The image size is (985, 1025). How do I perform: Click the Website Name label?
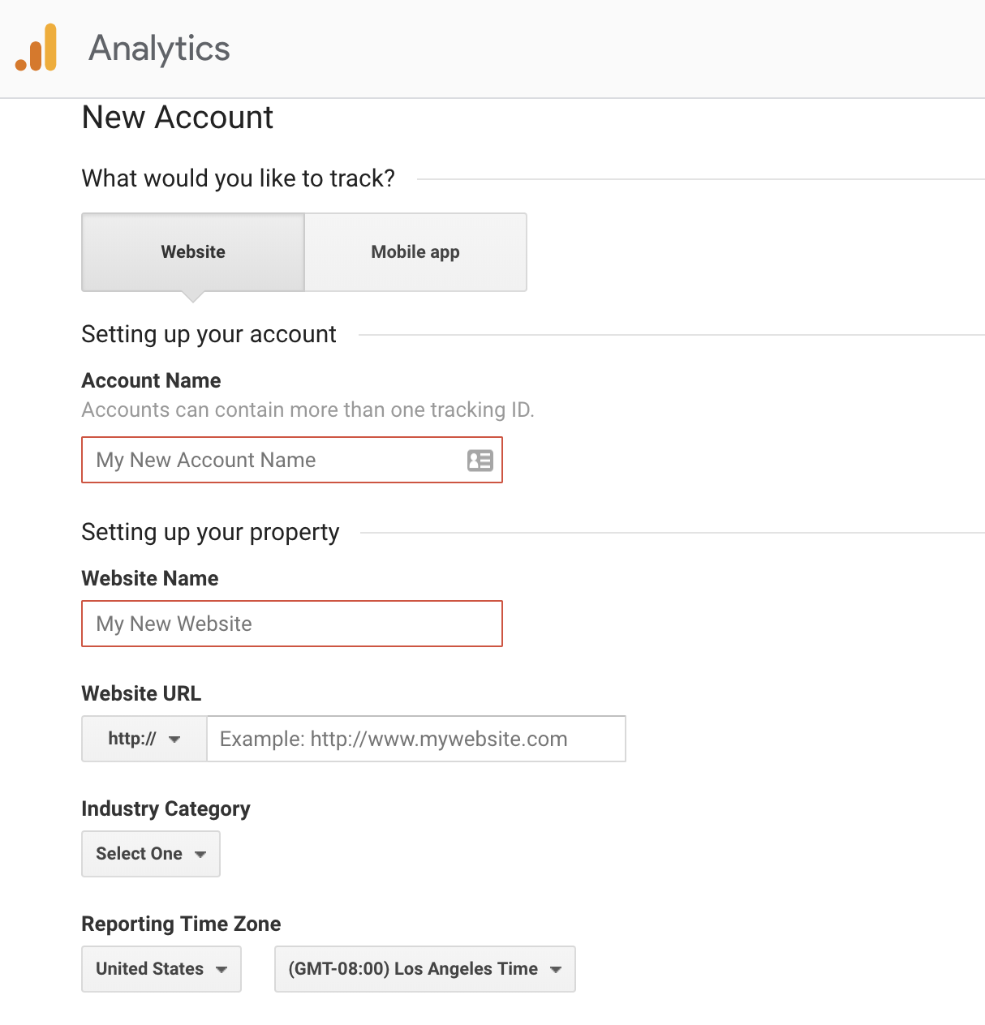(x=150, y=578)
